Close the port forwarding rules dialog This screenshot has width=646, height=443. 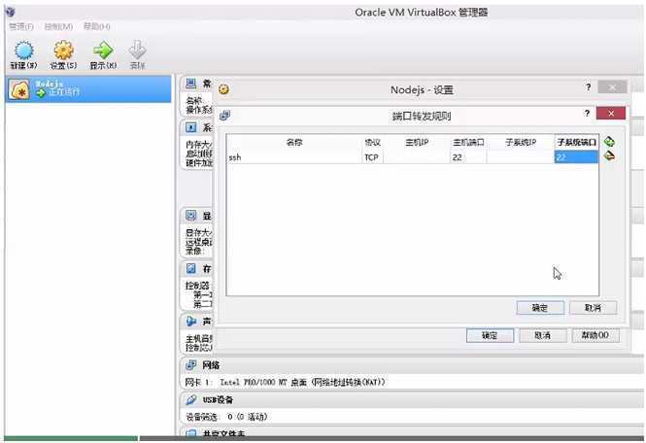coord(611,114)
